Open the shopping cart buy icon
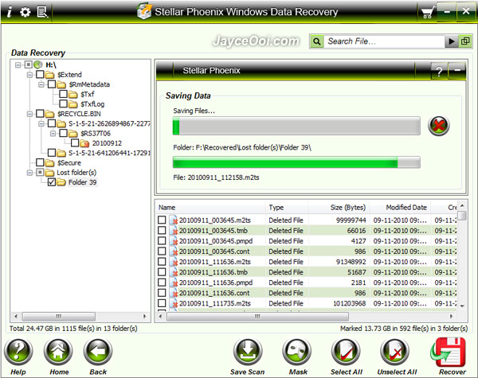Image resolution: width=478 pixels, height=378 pixels. coord(427,13)
